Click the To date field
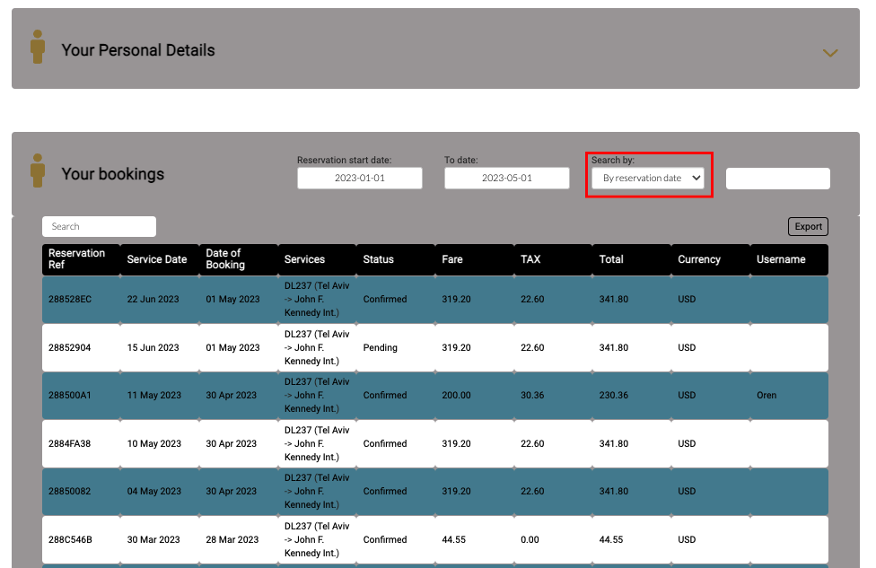 [507, 179]
